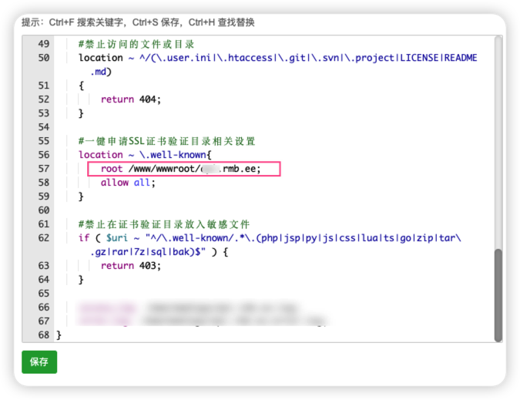
Task: Click the '#禁止在证书验证目录放入敏感文件' comment
Action: (x=164, y=224)
